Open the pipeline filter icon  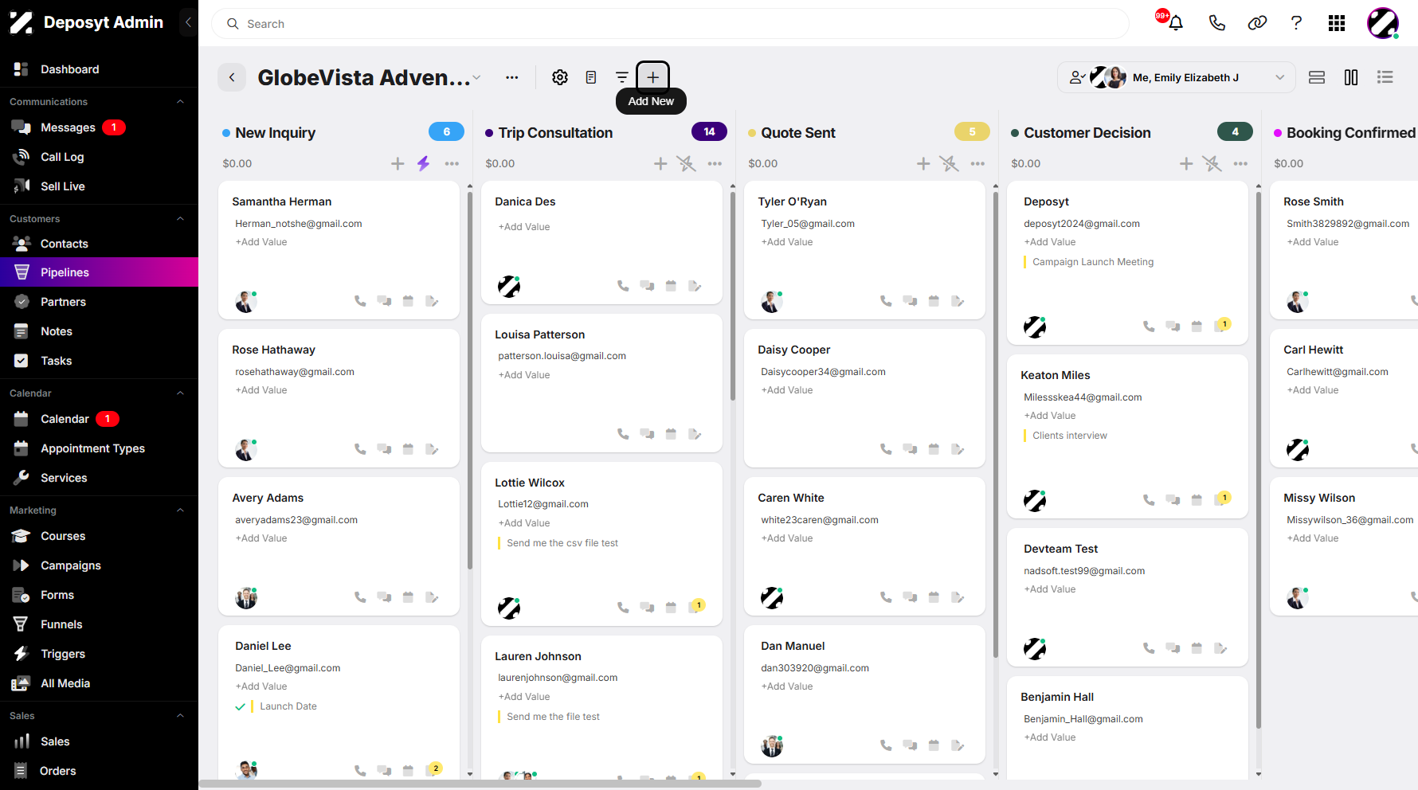[x=622, y=77]
